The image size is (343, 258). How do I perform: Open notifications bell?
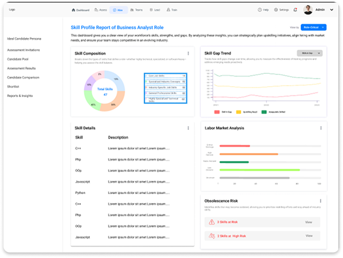(295, 10)
